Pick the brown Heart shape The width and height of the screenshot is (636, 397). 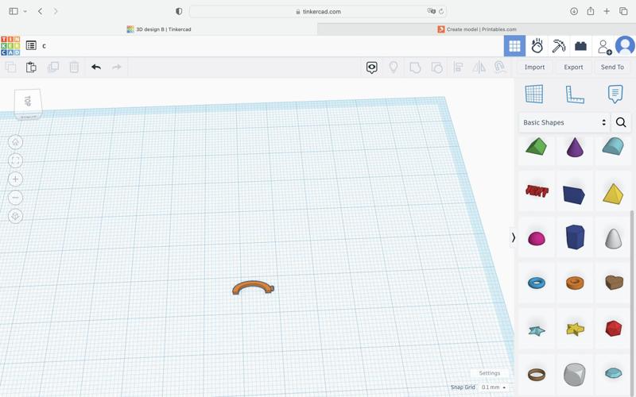[614, 282]
